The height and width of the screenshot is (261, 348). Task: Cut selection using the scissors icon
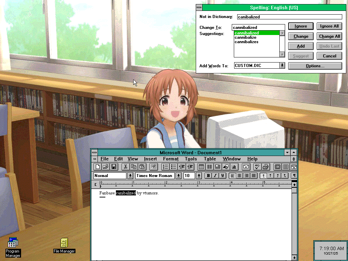tap(125, 167)
